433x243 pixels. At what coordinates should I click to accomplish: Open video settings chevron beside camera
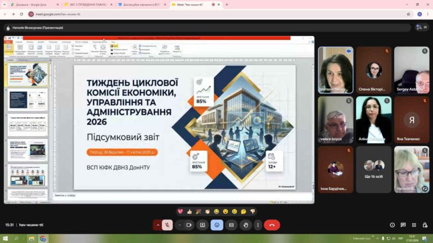pyautogui.click(x=179, y=225)
